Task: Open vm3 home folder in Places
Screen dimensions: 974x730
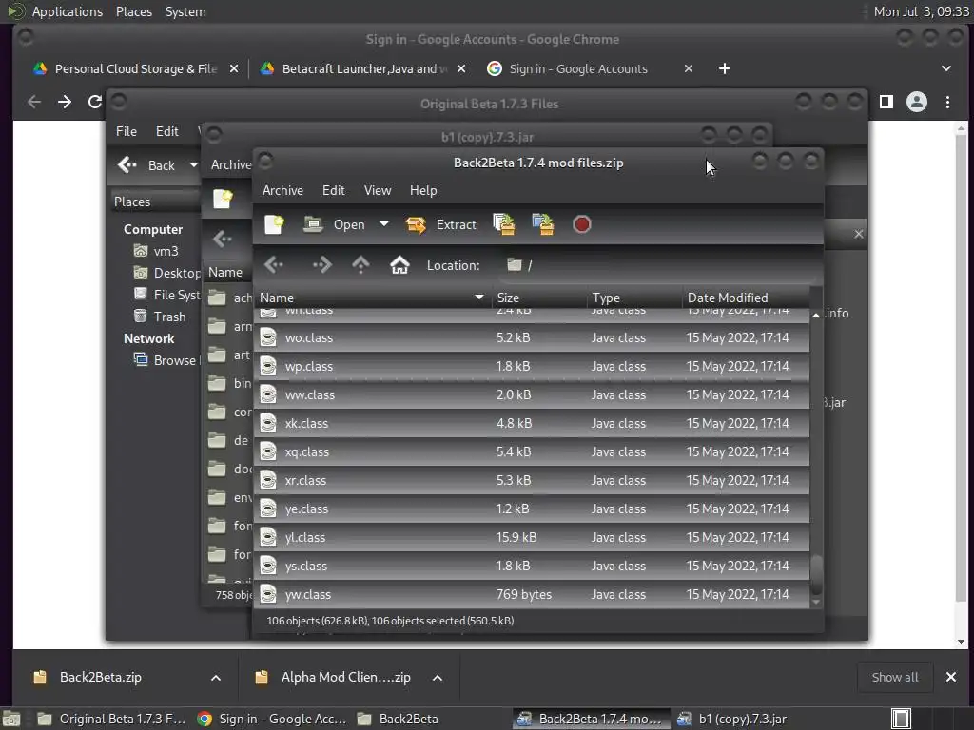Action: point(157,251)
